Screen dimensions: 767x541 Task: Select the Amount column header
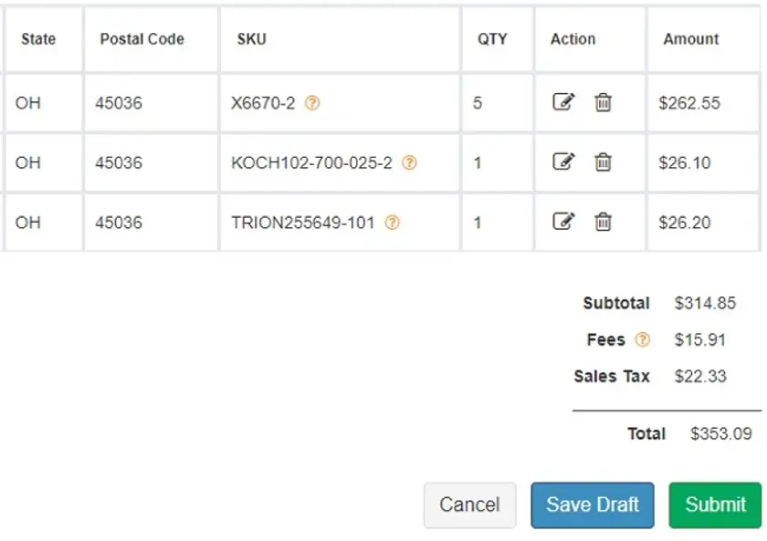pyautogui.click(x=691, y=39)
